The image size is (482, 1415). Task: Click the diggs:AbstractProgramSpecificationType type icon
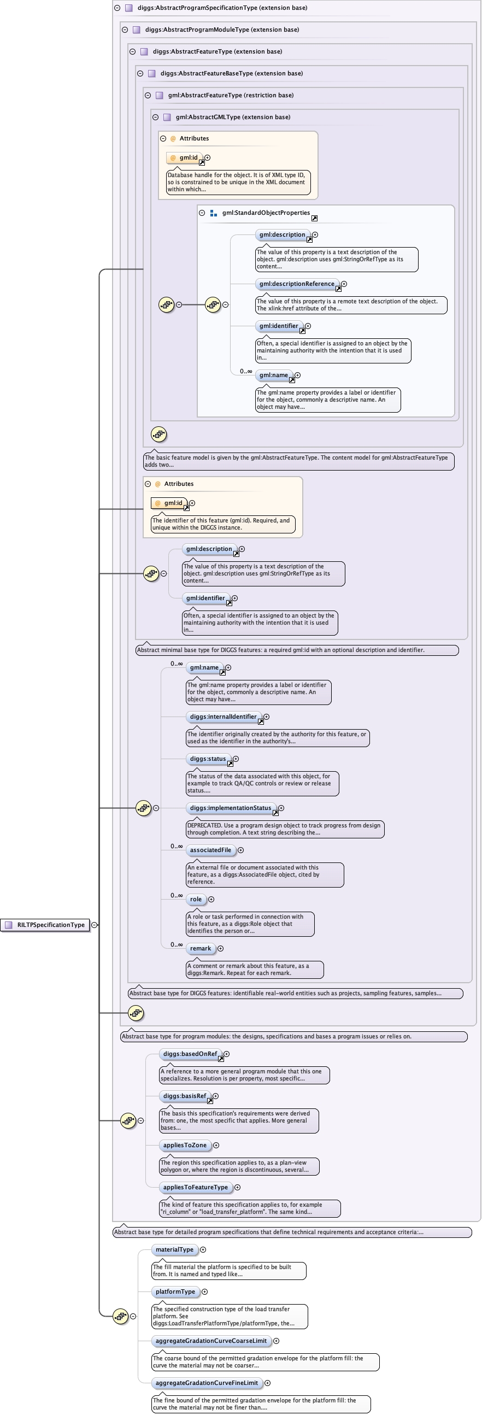[129, 8]
